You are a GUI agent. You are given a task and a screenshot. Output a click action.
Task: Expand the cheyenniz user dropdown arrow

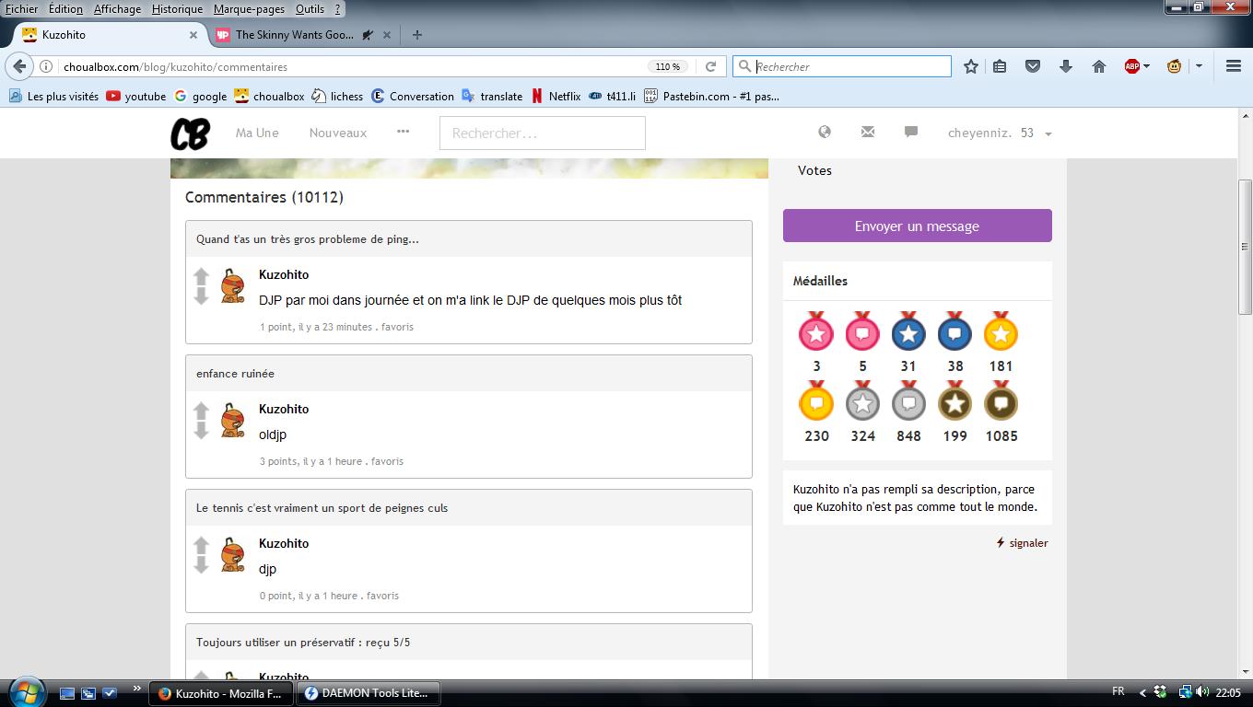pos(1048,134)
